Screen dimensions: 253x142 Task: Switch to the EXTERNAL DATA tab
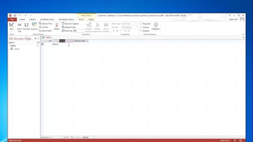[x=47, y=19]
